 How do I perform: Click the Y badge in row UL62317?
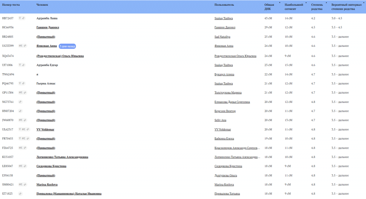(20, 129)
